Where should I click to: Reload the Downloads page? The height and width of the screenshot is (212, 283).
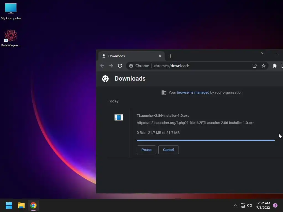pyautogui.click(x=120, y=66)
